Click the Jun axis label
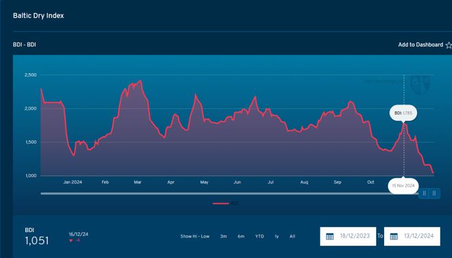 pyautogui.click(x=237, y=182)
